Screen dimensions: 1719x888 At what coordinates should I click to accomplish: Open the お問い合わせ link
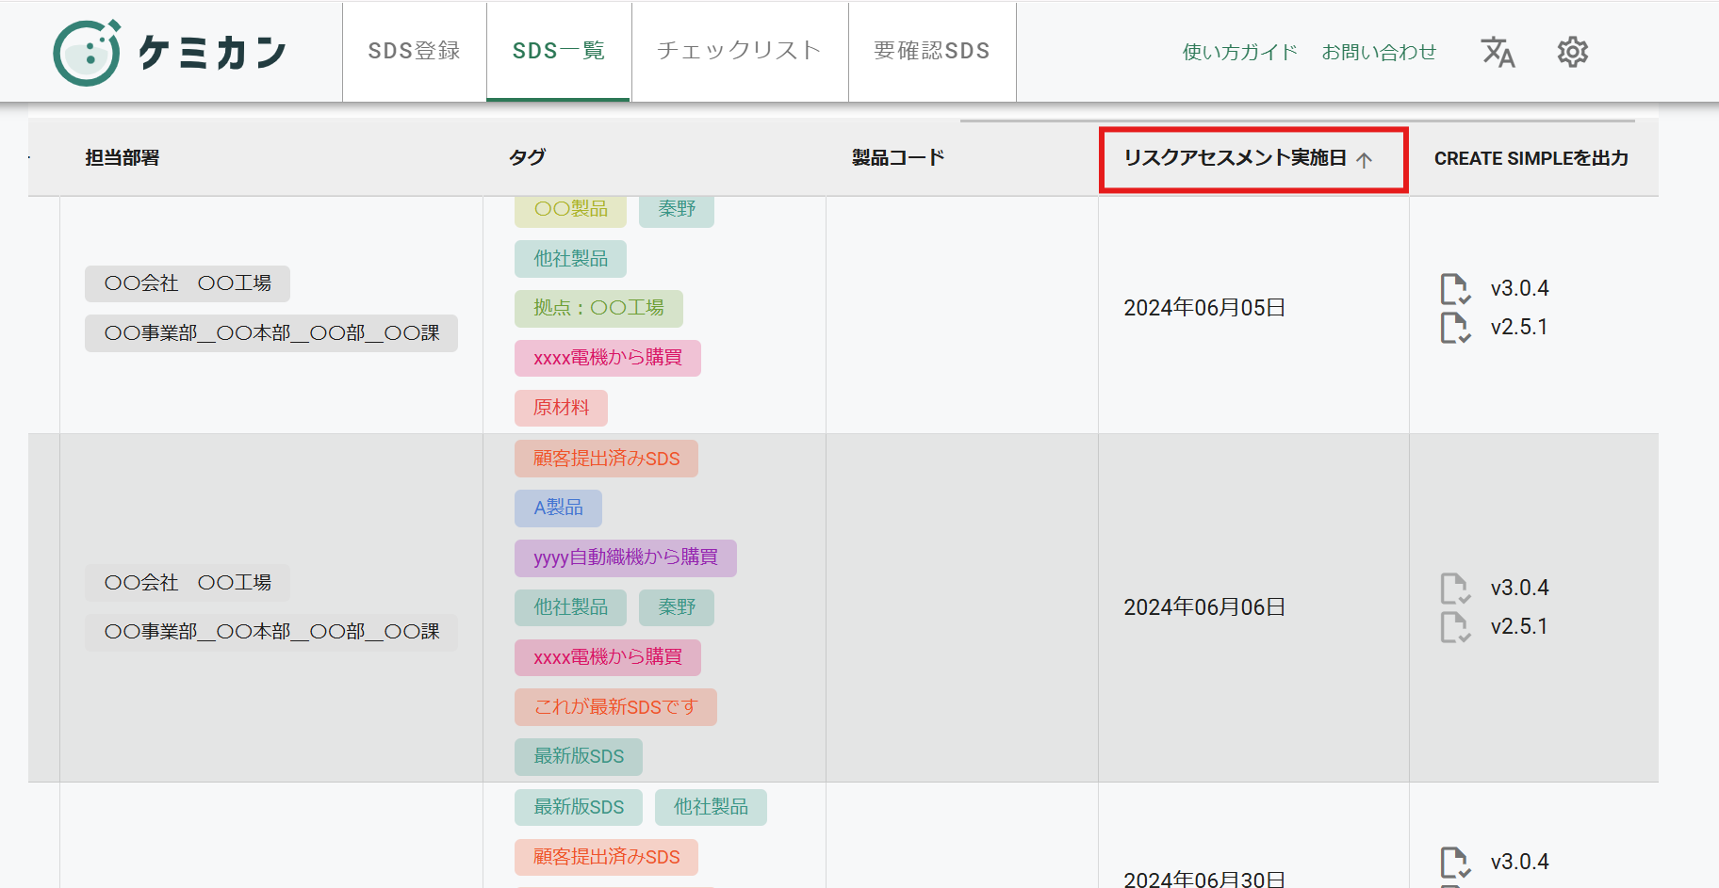[1379, 52]
